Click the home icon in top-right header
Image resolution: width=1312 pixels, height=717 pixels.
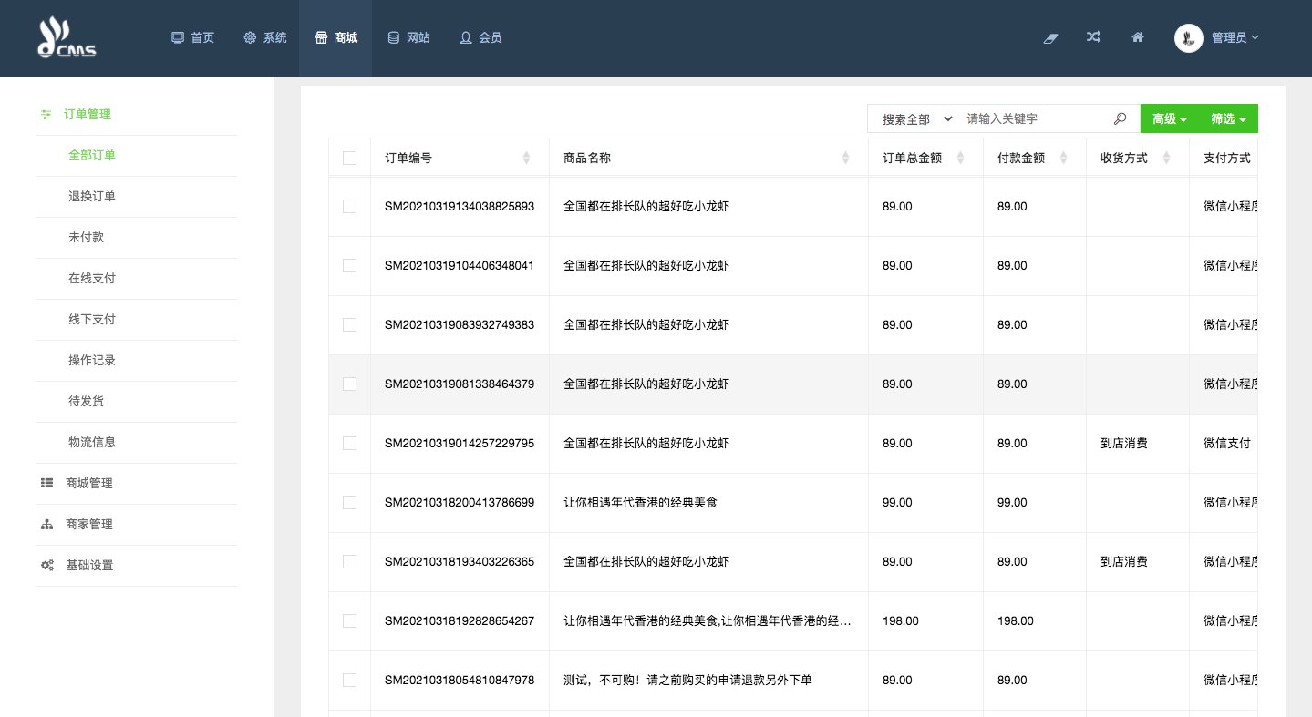click(x=1137, y=37)
